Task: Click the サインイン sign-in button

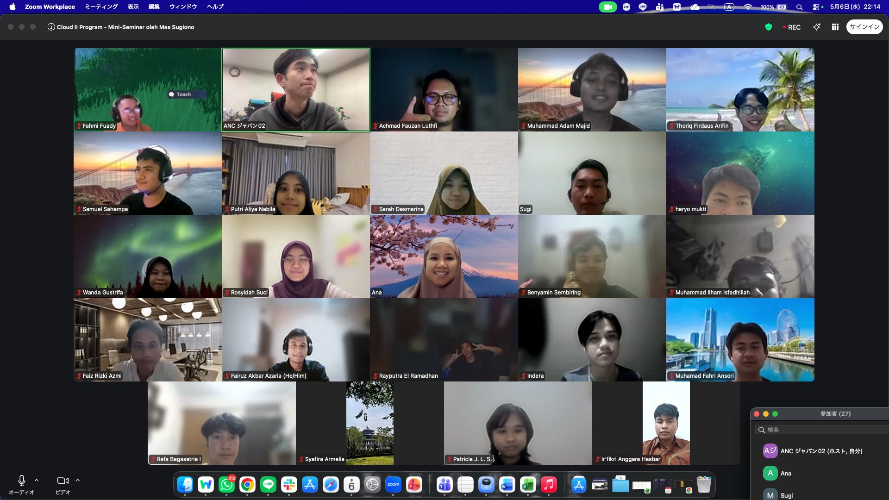Action: 864,27
